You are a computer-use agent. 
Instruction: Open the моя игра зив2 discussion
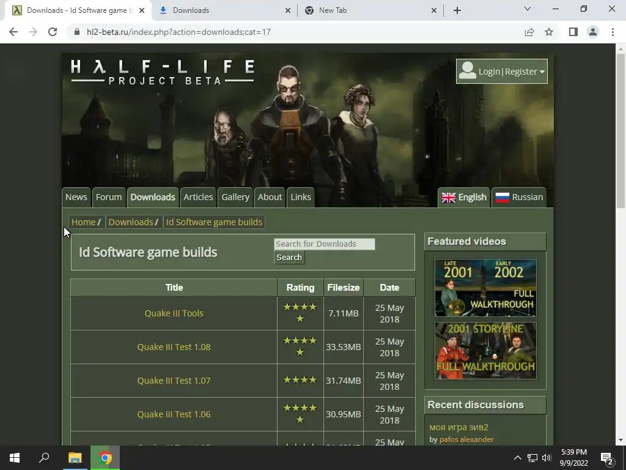coord(458,427)
